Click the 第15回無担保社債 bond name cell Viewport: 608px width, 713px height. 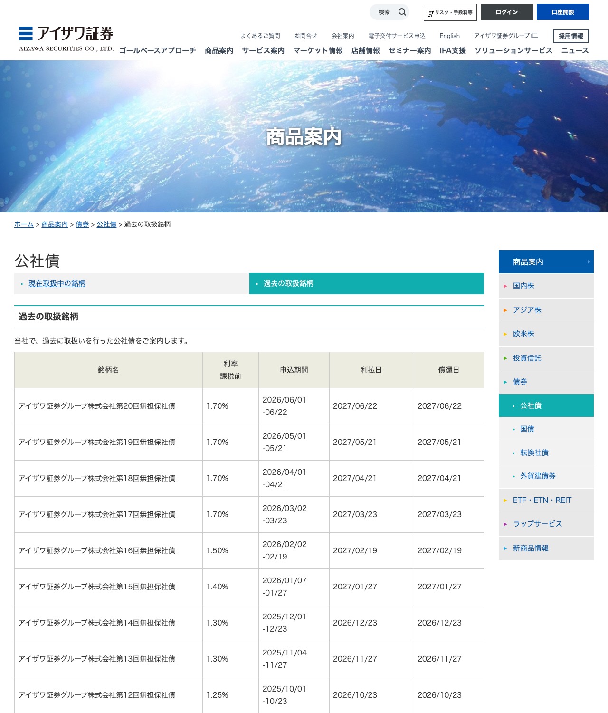pyautogui.click(x=109, y=587)
